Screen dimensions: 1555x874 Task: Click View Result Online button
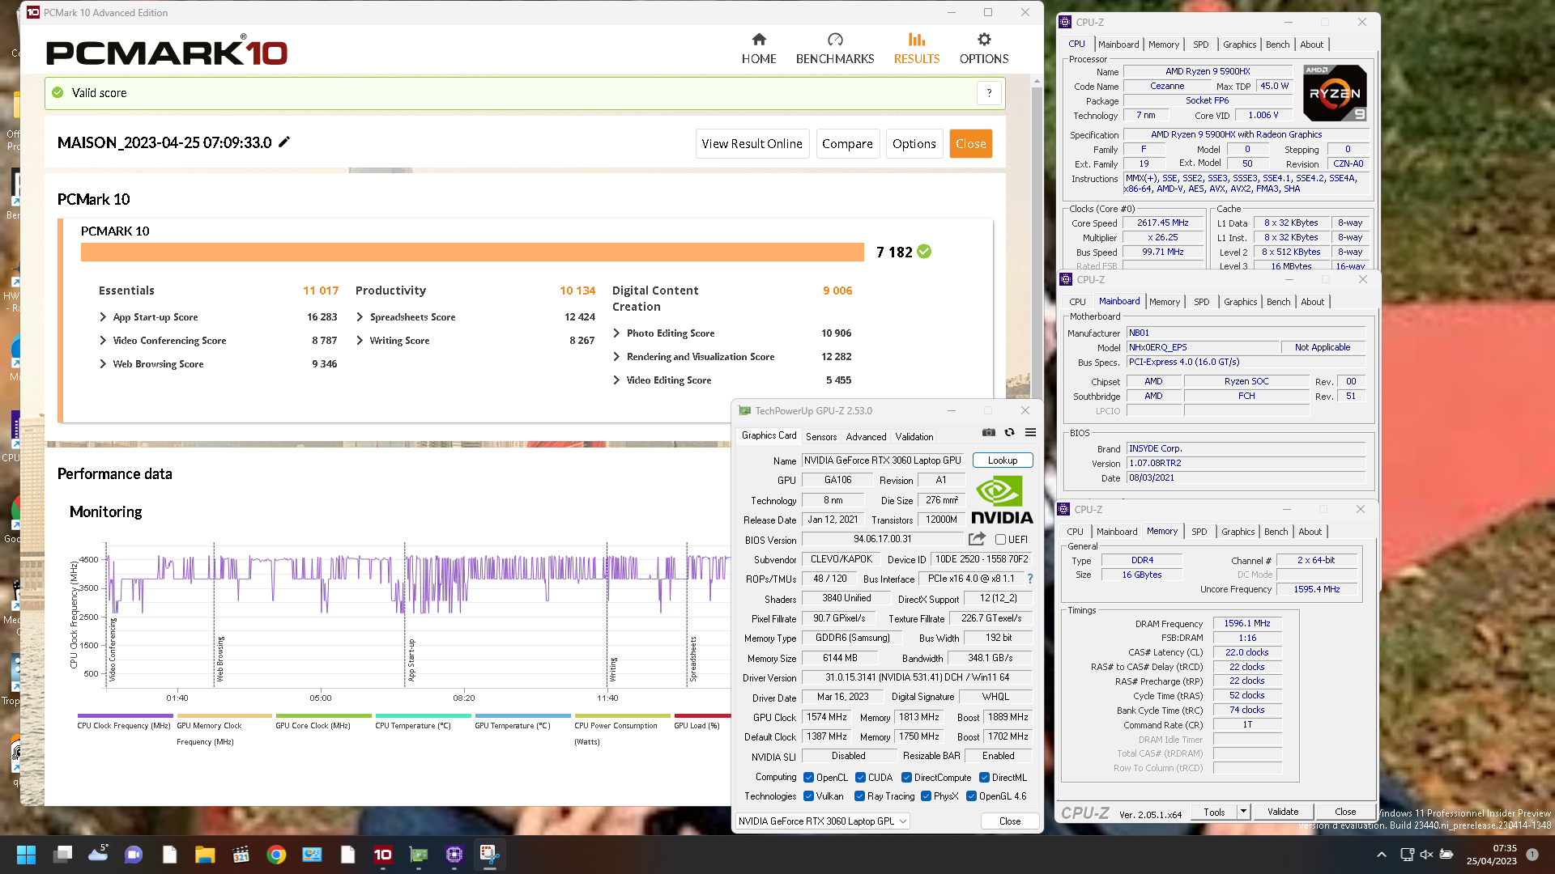(752, 144)
